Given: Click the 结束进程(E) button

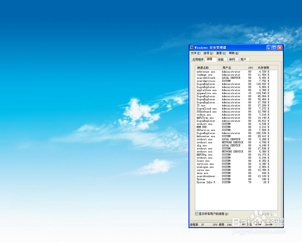Looking at the screenshot, I should pyautogui.click(x=266, y=214).
